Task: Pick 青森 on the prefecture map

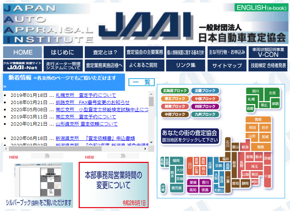Action: [258, 119]
